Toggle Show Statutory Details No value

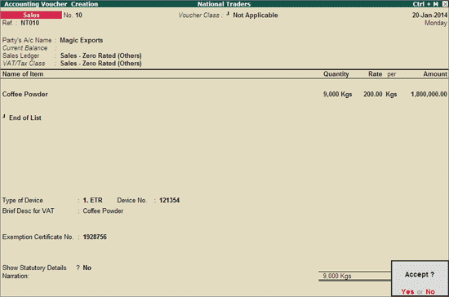(87, 268)
